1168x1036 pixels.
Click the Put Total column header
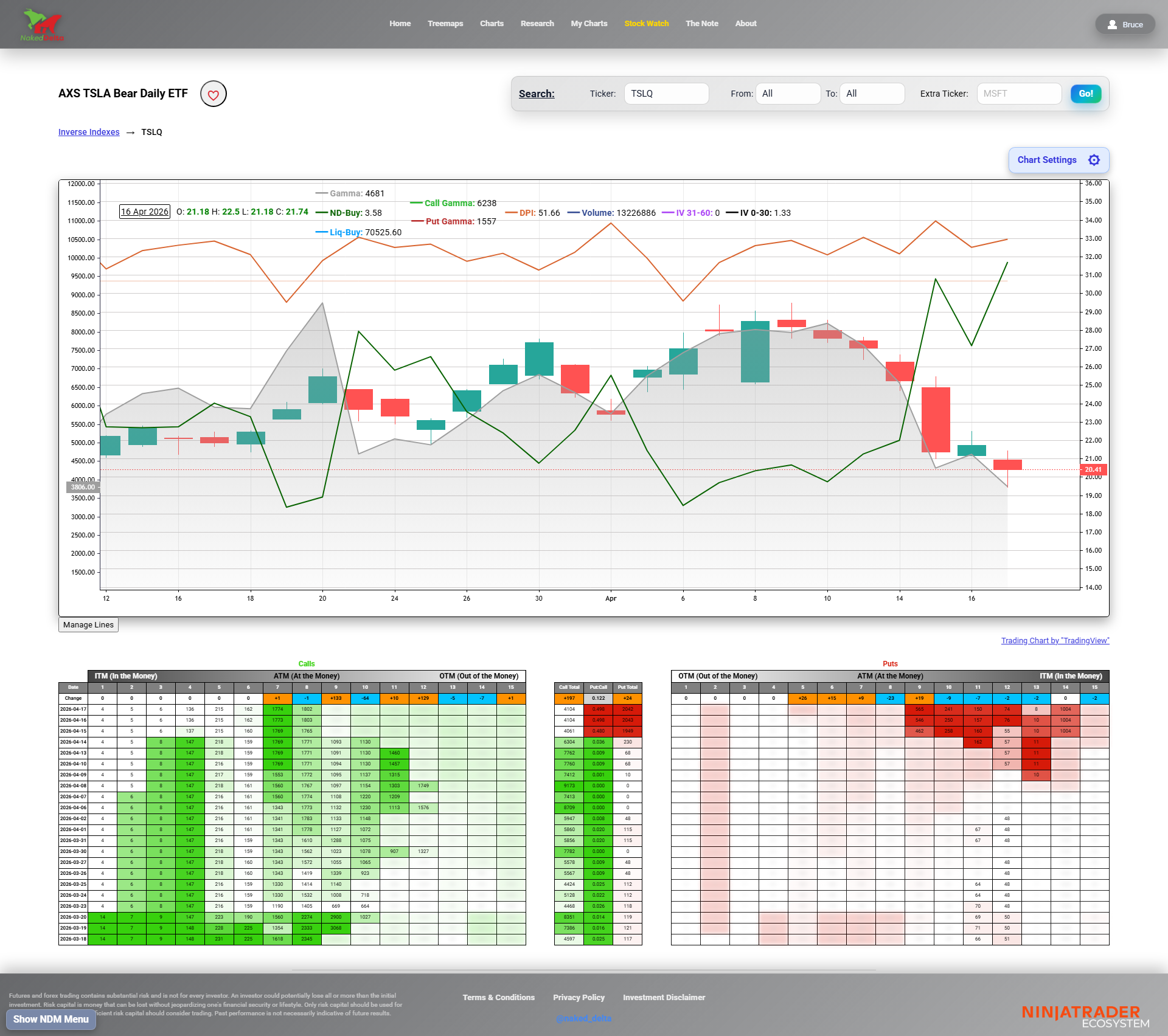pyautogui.click(x=627, y=688)
